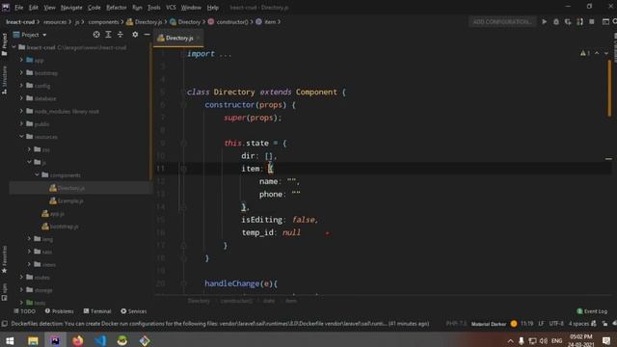Open Example.js in the project tree
The width and height of the screenshot is (617, 347).
pyautogui.click(x=70, y=200)
